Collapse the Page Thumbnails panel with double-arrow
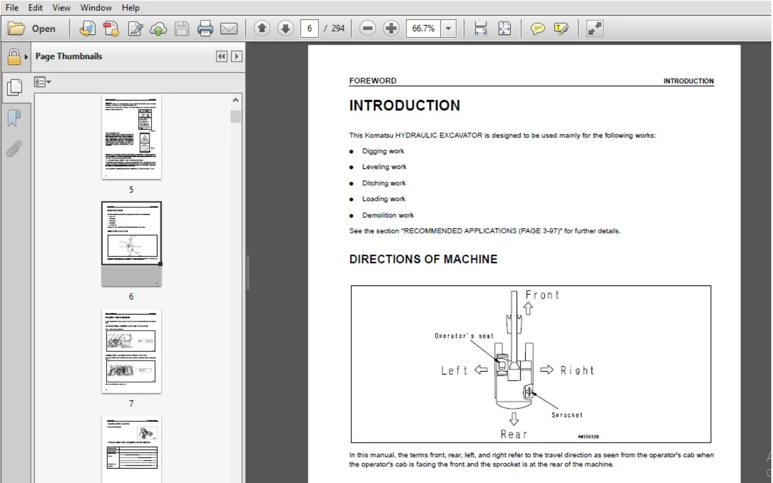Screen dimensions: 773x483 [x=222, y=57]
